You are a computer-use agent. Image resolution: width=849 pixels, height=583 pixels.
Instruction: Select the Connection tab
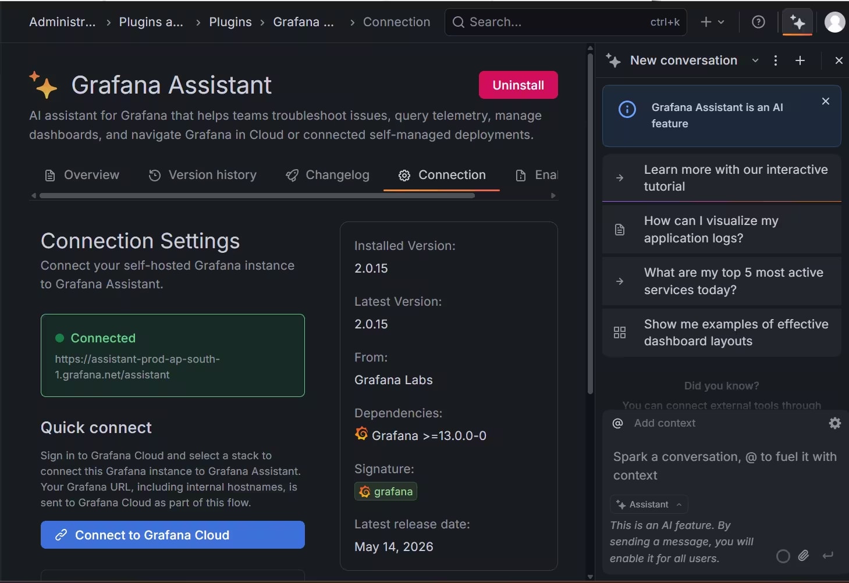tap(442, 175)
